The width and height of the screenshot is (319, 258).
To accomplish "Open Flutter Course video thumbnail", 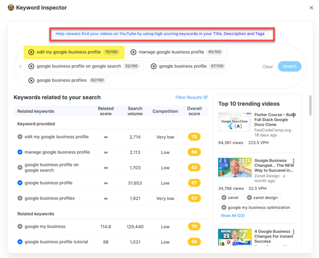I will (235, 122).
